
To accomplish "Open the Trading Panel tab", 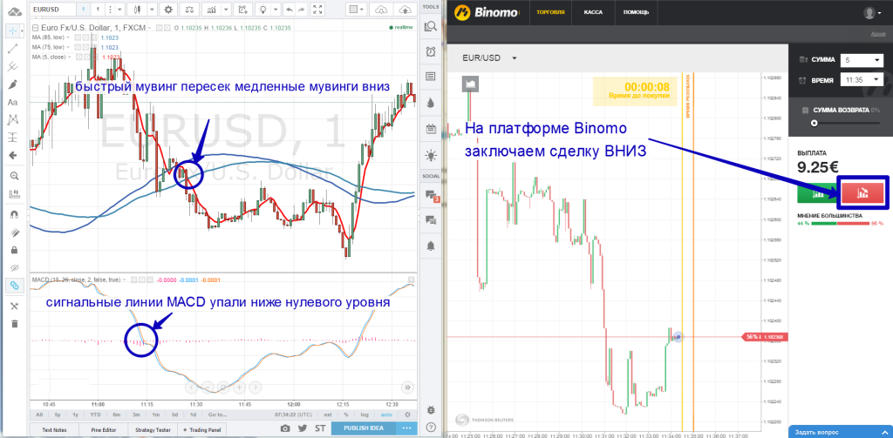I will point(201,429).
